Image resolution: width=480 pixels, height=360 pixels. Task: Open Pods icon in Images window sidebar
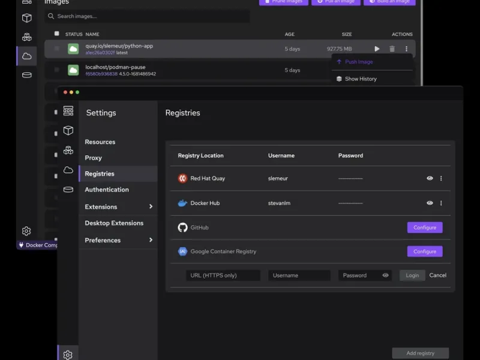coord(26,37)
